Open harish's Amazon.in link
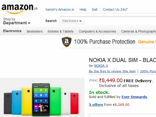156x117 pixels. click(60, 10)
